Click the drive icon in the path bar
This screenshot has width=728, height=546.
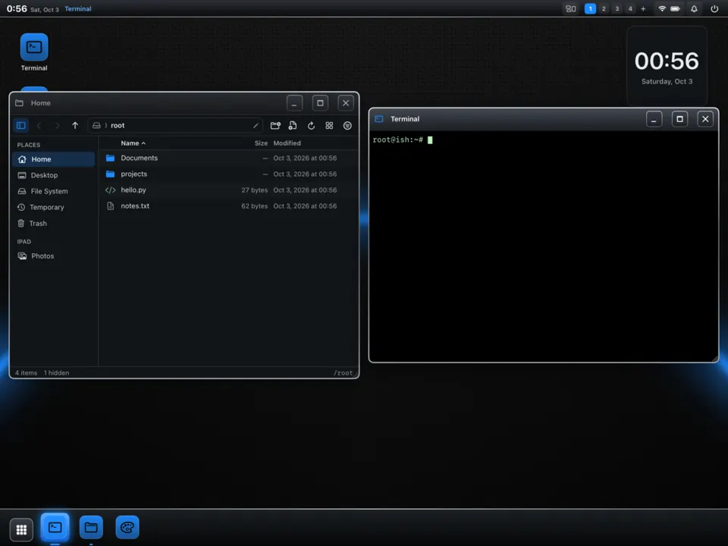(x=96, y=125)
